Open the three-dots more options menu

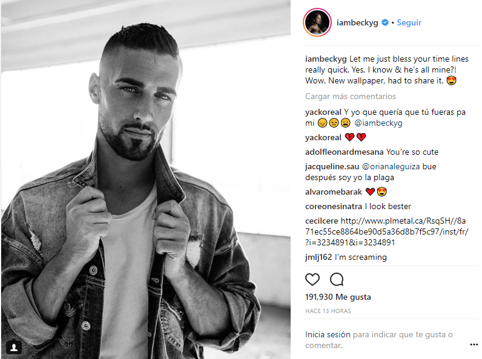pos(474,345)
